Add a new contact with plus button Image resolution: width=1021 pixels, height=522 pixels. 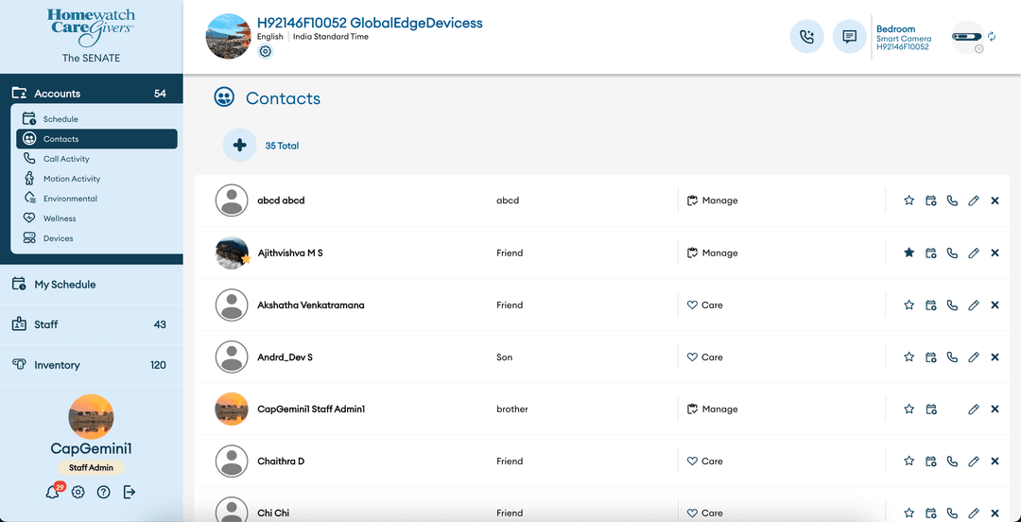click(239, 146)
